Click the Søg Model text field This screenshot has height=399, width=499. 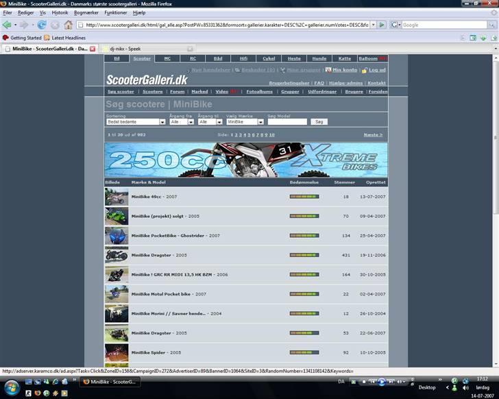(287, 122)
